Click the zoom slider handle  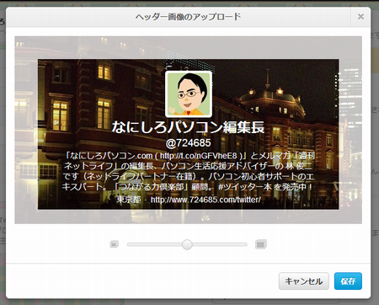(x=187, y=244)
